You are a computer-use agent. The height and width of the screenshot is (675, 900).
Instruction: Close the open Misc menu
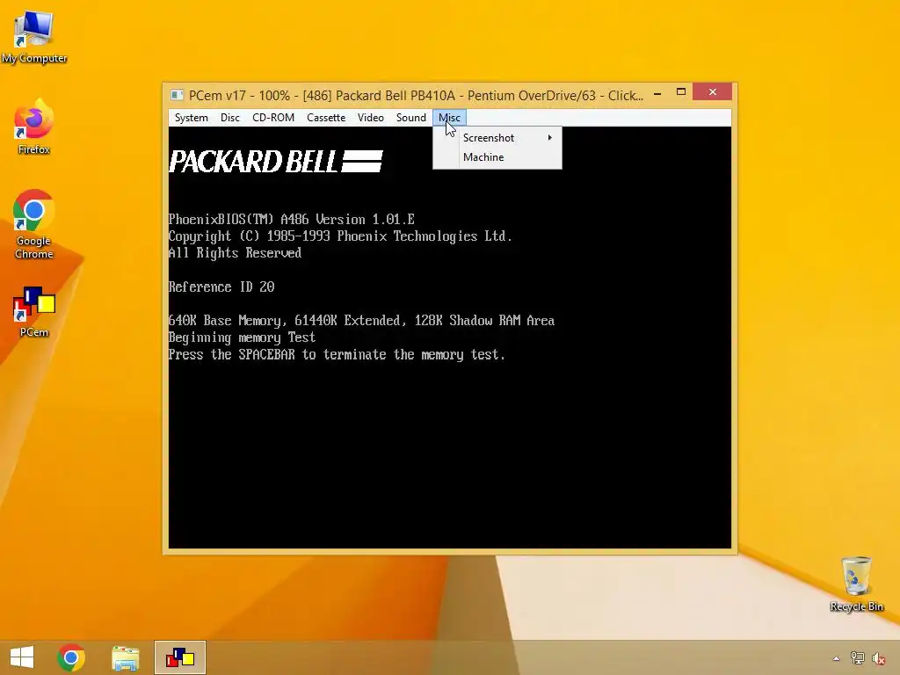[449, 118]
